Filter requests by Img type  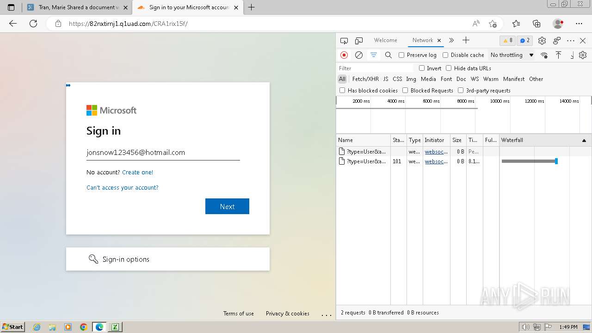(x=411, y=79)
